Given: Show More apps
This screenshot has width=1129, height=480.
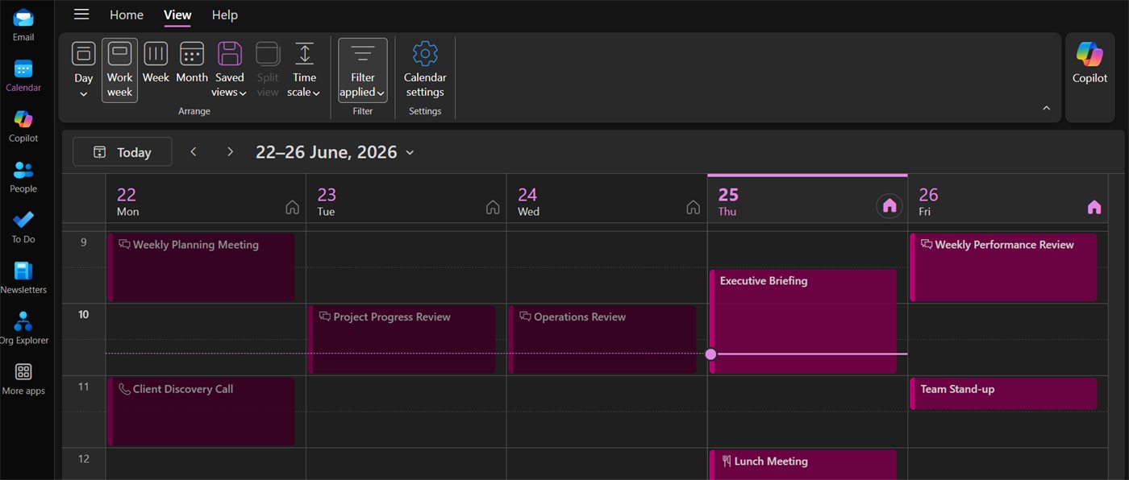Looking at the screenshot, I should click(x=23, y=380).
